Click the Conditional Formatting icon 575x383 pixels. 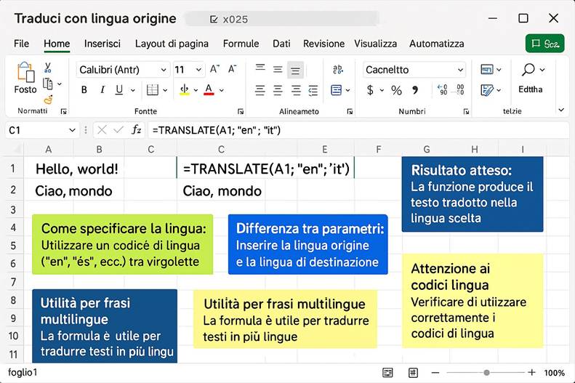tap(487, 69)
